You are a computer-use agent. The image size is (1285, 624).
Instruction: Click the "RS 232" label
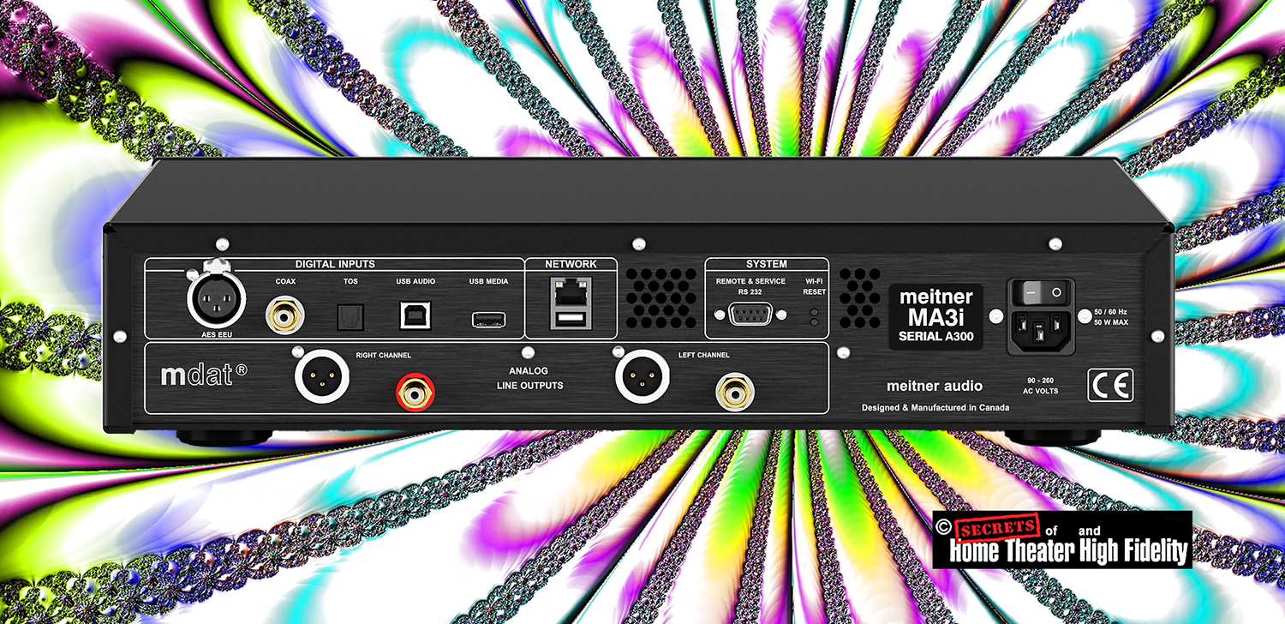750,291
